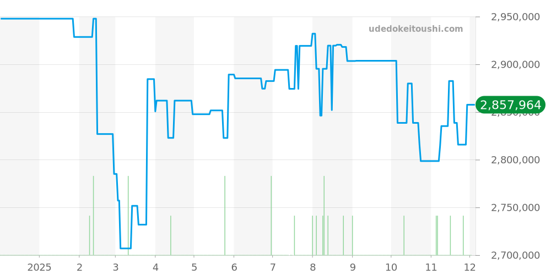Screen dimensions: 551x275
Task: Click month 12 on the x-axis
Action: (x=469, y=267)
